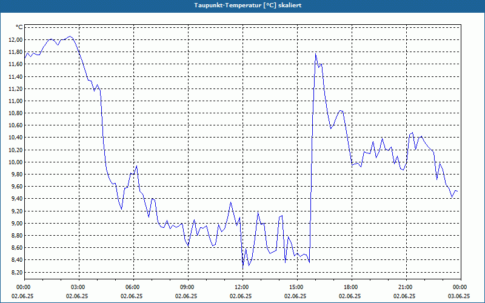The height and width of the screenshot is (303, 485).
Task: Click the 11,80 y-axis label
Action: (x=16, y=52)
